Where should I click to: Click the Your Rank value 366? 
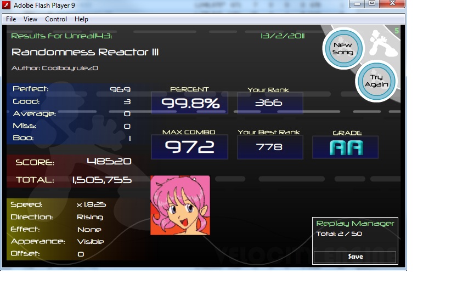click(269, 103)
